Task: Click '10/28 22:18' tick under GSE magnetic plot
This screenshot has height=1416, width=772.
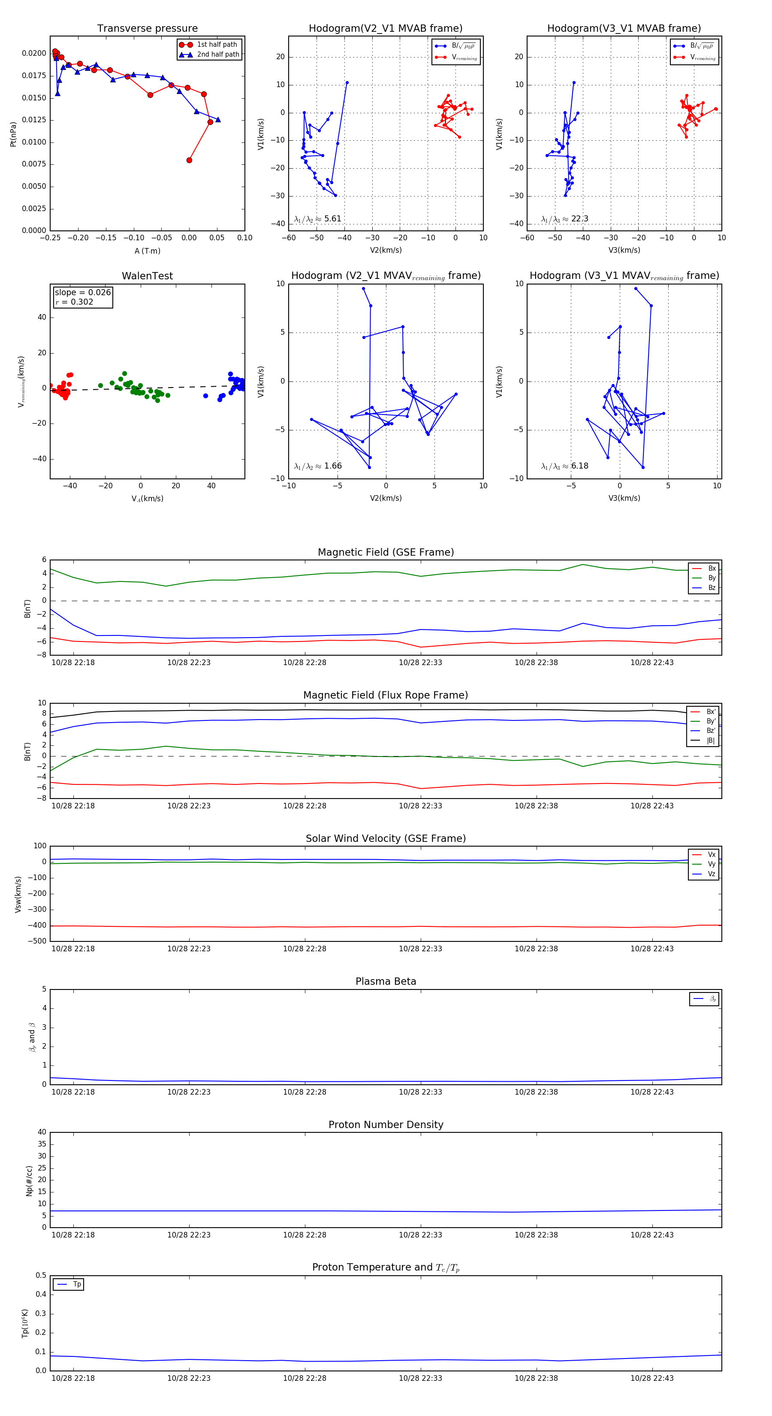Action: (73, 663)
